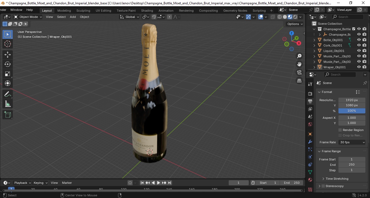This screenshot has width=370, height=198.
Task: Click the red X axis gizmo
Action: coord(299,43)
